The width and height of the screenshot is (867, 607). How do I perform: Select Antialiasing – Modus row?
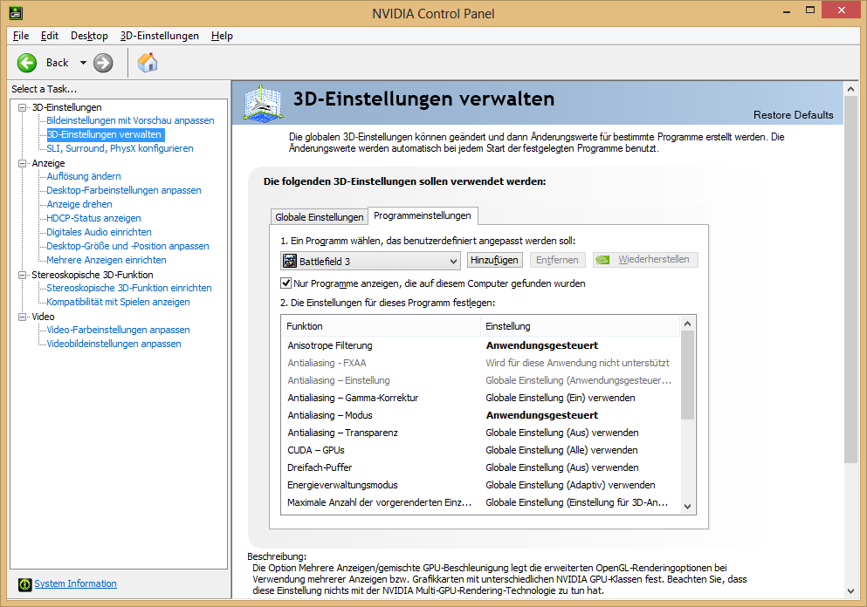point(480,415)
